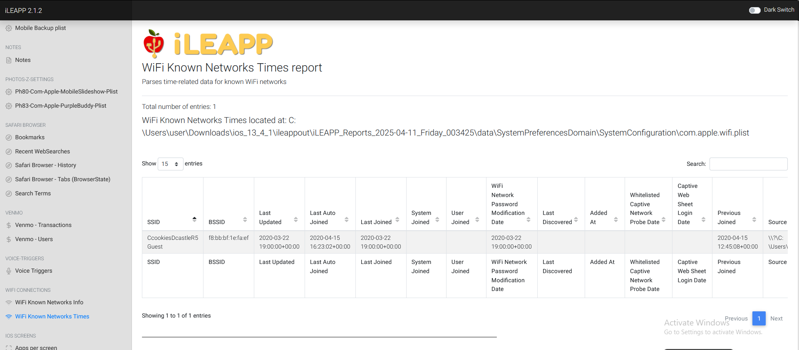Screen dimensions: 799x350
Task: Click 'Showing 1 to 1 of 1 entries'
Action: click(176, 316)
